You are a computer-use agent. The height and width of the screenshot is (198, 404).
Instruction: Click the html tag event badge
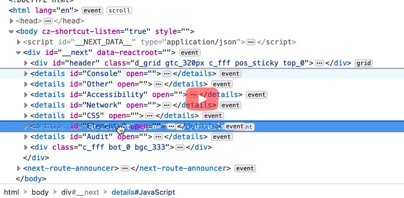click(x=92, y=11)
